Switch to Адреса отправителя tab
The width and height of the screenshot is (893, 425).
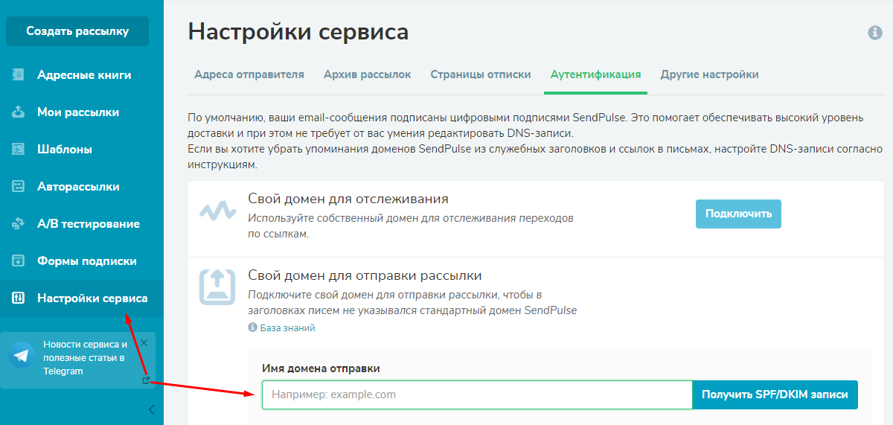click(249, 74)
